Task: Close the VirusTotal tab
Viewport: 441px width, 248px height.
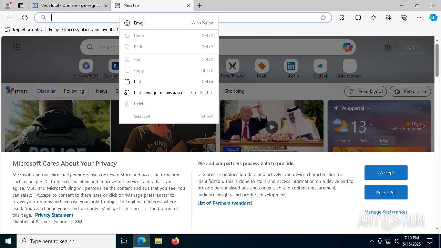Action: coord(106,6)
